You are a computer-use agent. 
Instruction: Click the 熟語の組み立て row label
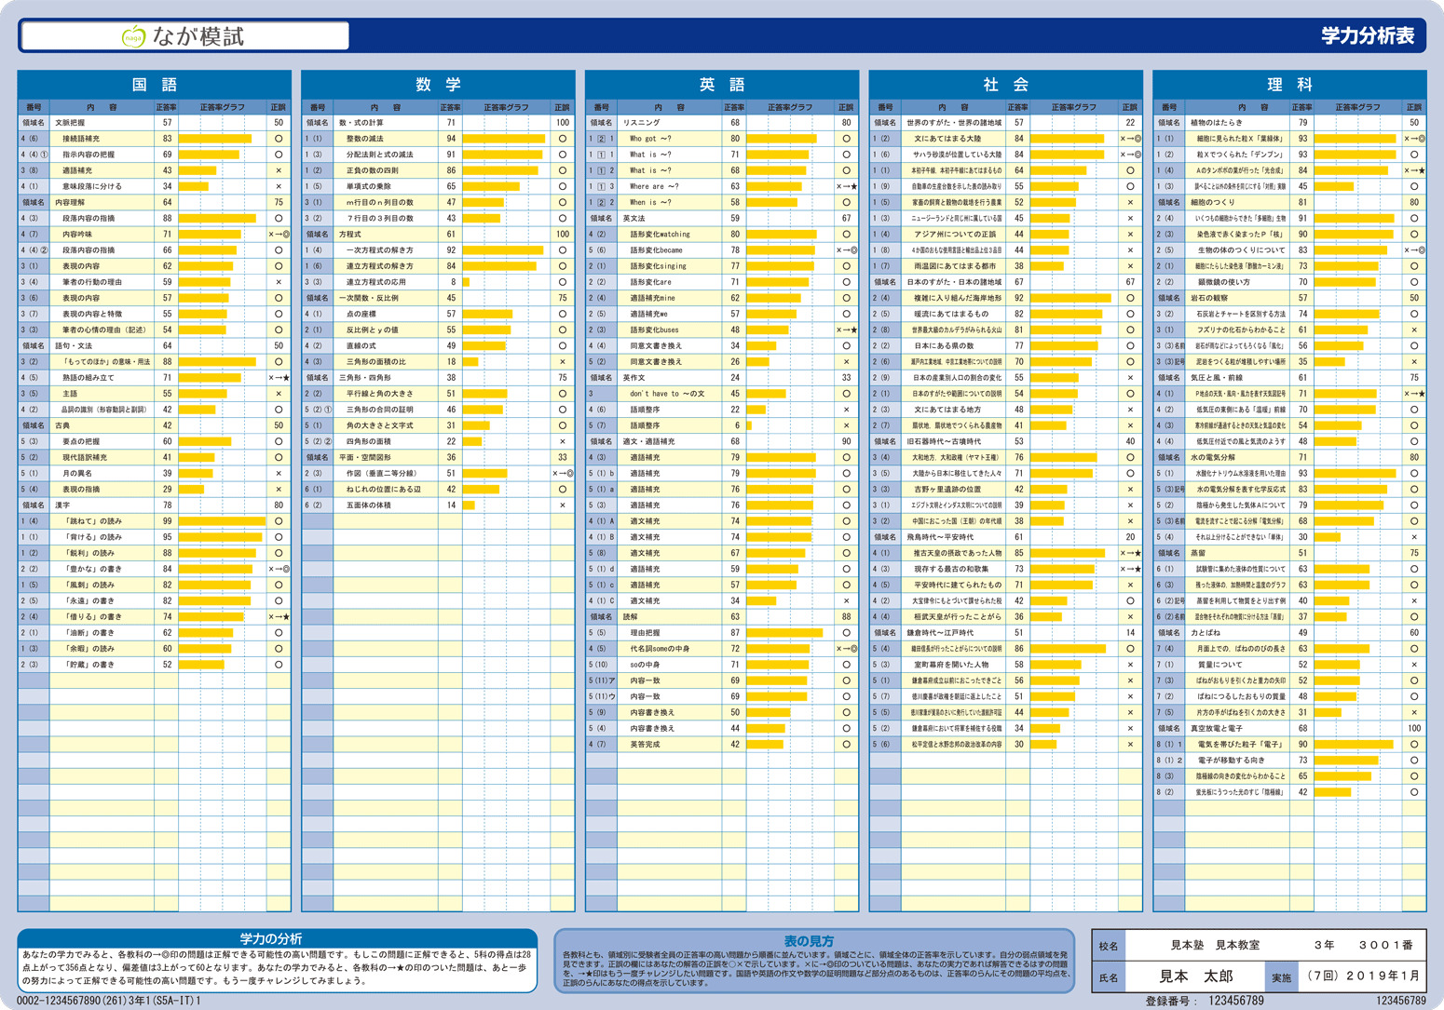click(x=88, y=378)
